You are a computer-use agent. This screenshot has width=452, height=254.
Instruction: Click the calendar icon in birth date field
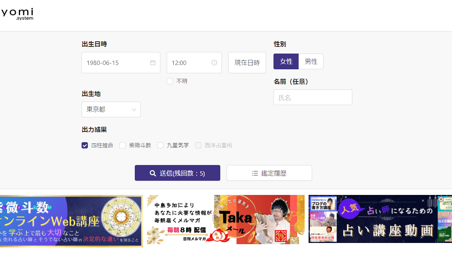point(153,63)
